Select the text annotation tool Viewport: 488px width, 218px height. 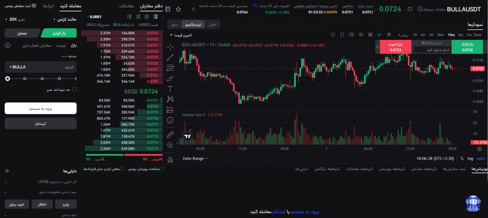click(x=170, y=89)
